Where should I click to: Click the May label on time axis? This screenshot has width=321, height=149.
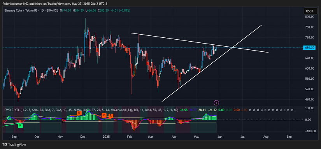coord(196,137)
